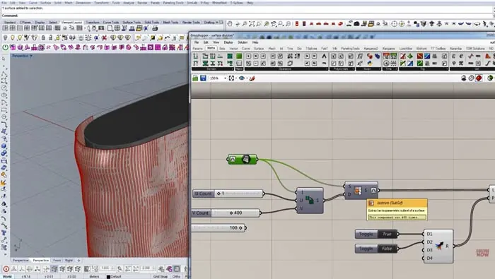Switch to Rhino's Surface Tools toolbar tab
Image resolution: width=495 pixels, height=279 pixels.
(x=132, y=23)
